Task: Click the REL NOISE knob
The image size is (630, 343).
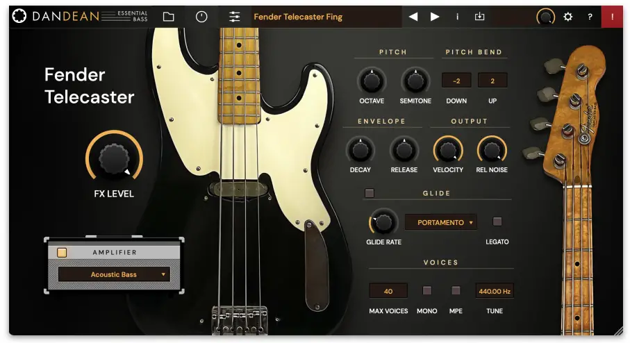Action: pos(492,150)
